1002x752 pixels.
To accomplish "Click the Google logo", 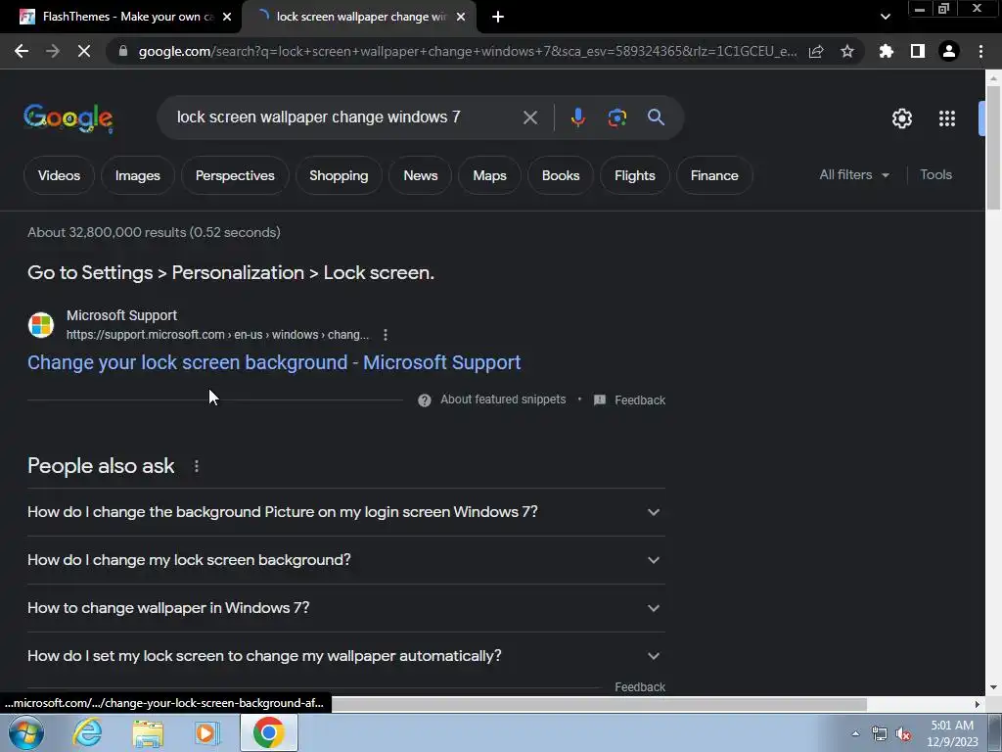I will (68, 118).
